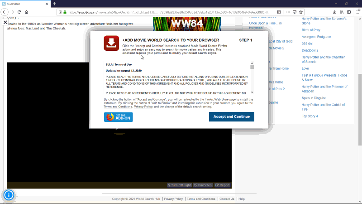Dismiss overlay with the X icon
362x204 pixels.
[5, 22]
